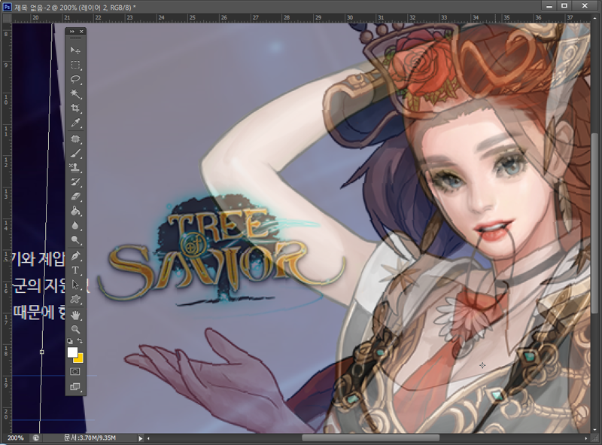Select the Crop tool
The height and width of the screenshot is (445, 602).
75,108
